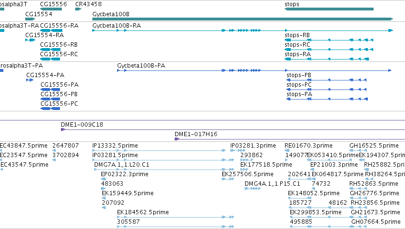
Task: Select the CG15556 gene glyph
Action: (x=51, y=9)
